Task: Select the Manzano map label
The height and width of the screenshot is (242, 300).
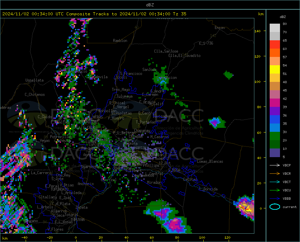Action: coord(31,221)
